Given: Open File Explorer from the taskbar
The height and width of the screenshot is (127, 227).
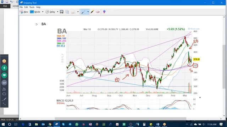Looking at the screenshot, I should point(36,124).
